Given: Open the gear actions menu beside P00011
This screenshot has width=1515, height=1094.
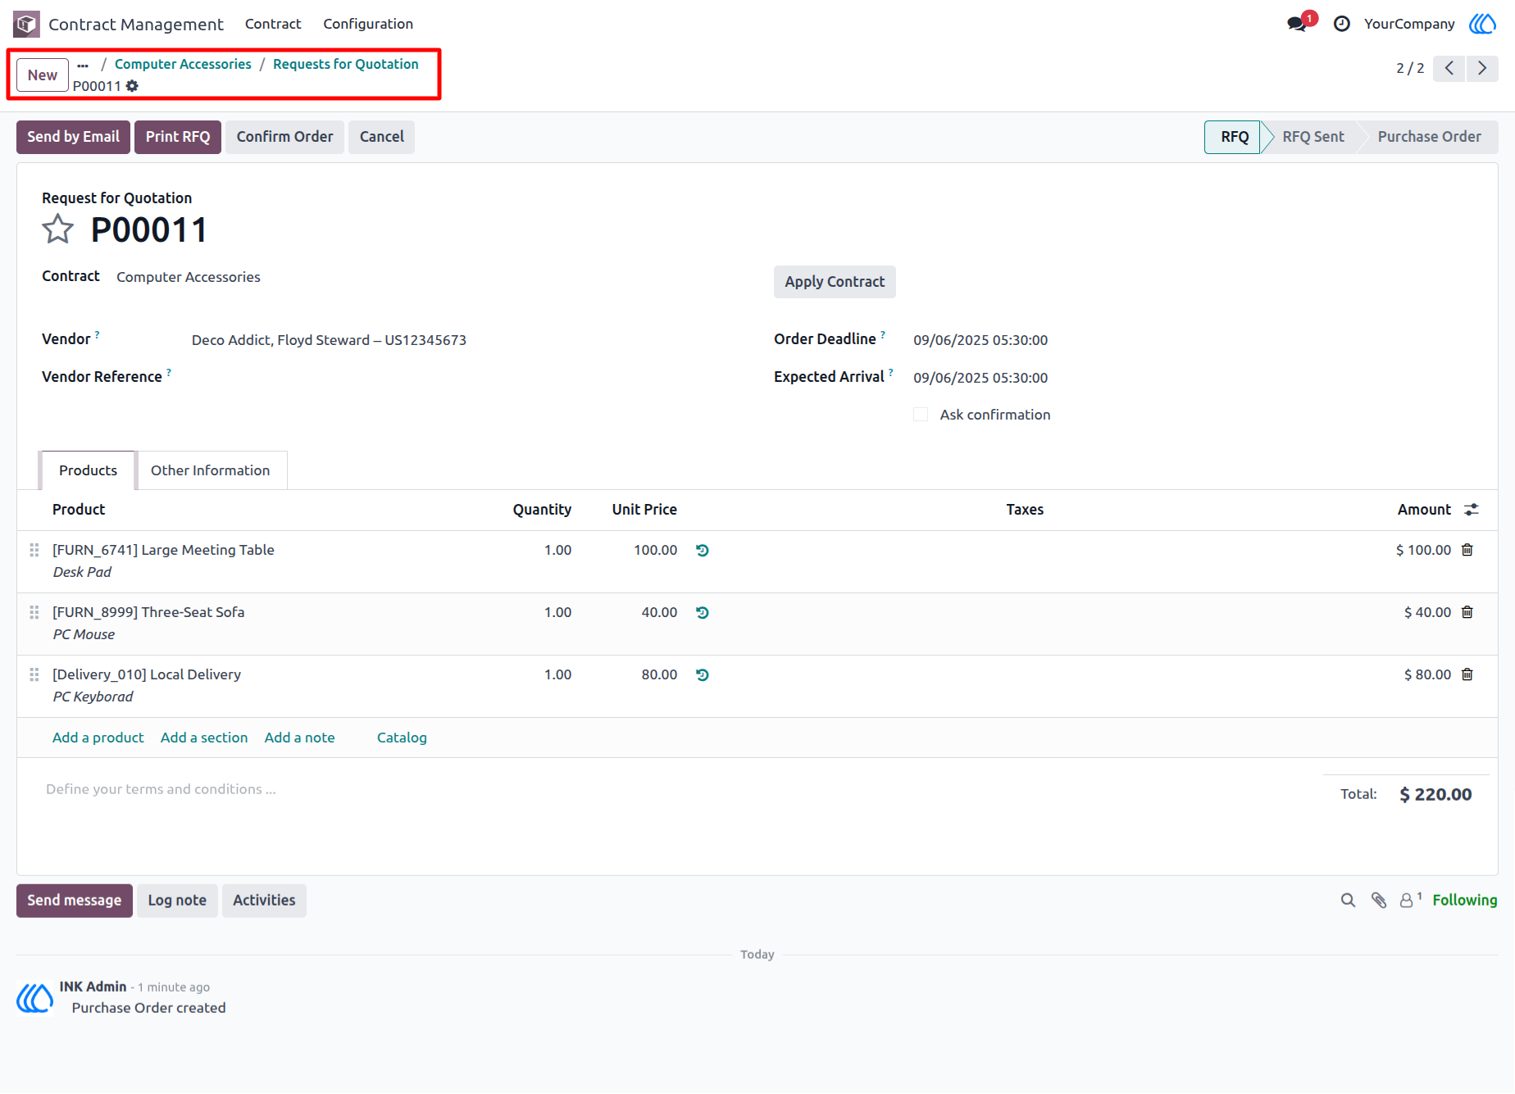Looking at the screenshot, I should coord(132,86).
